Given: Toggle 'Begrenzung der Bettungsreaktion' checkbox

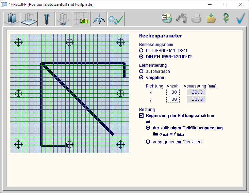Looking at the screenshot, I should click(x=142, y=116).
